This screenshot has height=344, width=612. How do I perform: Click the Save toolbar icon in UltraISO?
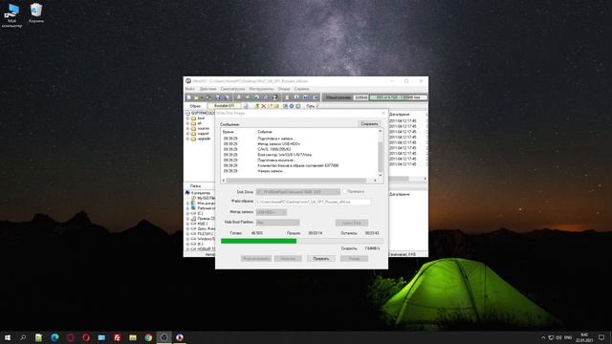(x=218, y=97)
